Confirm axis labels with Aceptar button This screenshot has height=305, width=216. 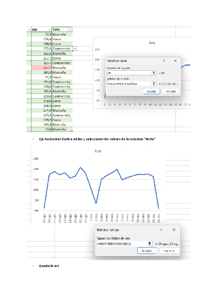147,251
